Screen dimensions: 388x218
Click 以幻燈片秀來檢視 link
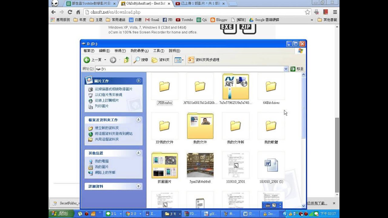(109, 95)
